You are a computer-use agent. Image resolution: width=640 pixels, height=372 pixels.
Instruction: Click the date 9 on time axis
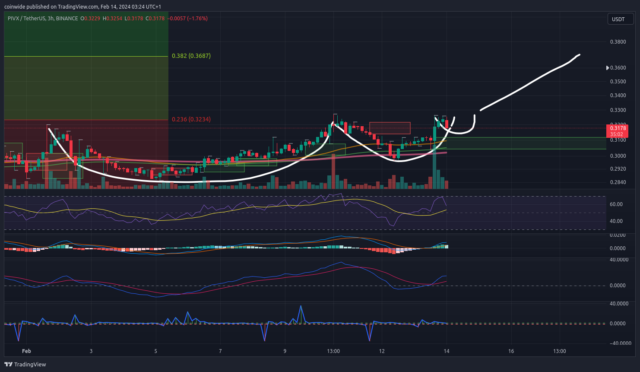[x=285, y=351]
